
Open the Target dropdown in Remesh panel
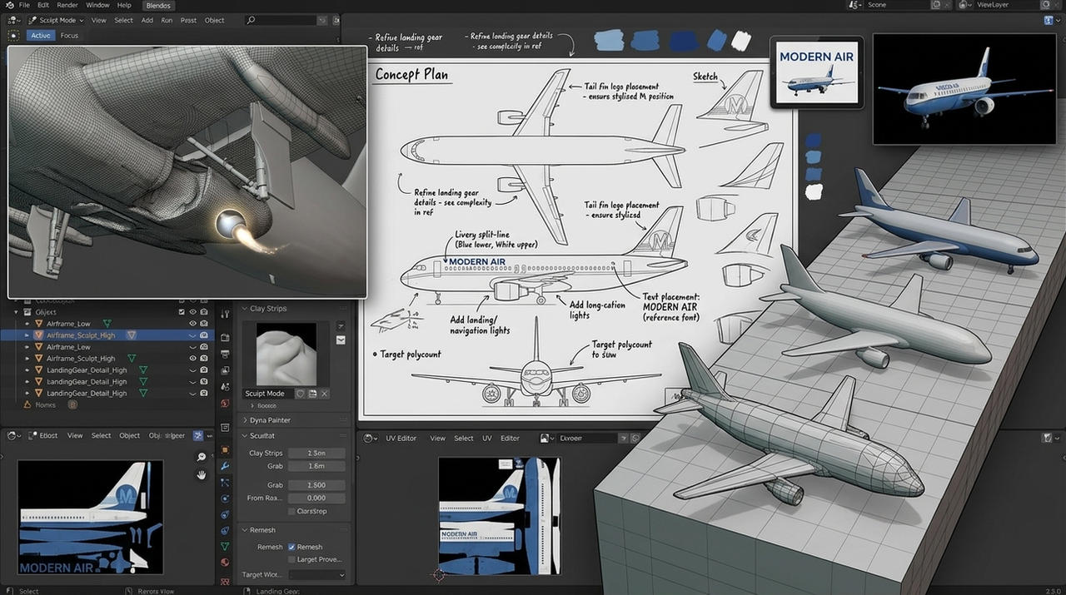[x=316, y=574]
